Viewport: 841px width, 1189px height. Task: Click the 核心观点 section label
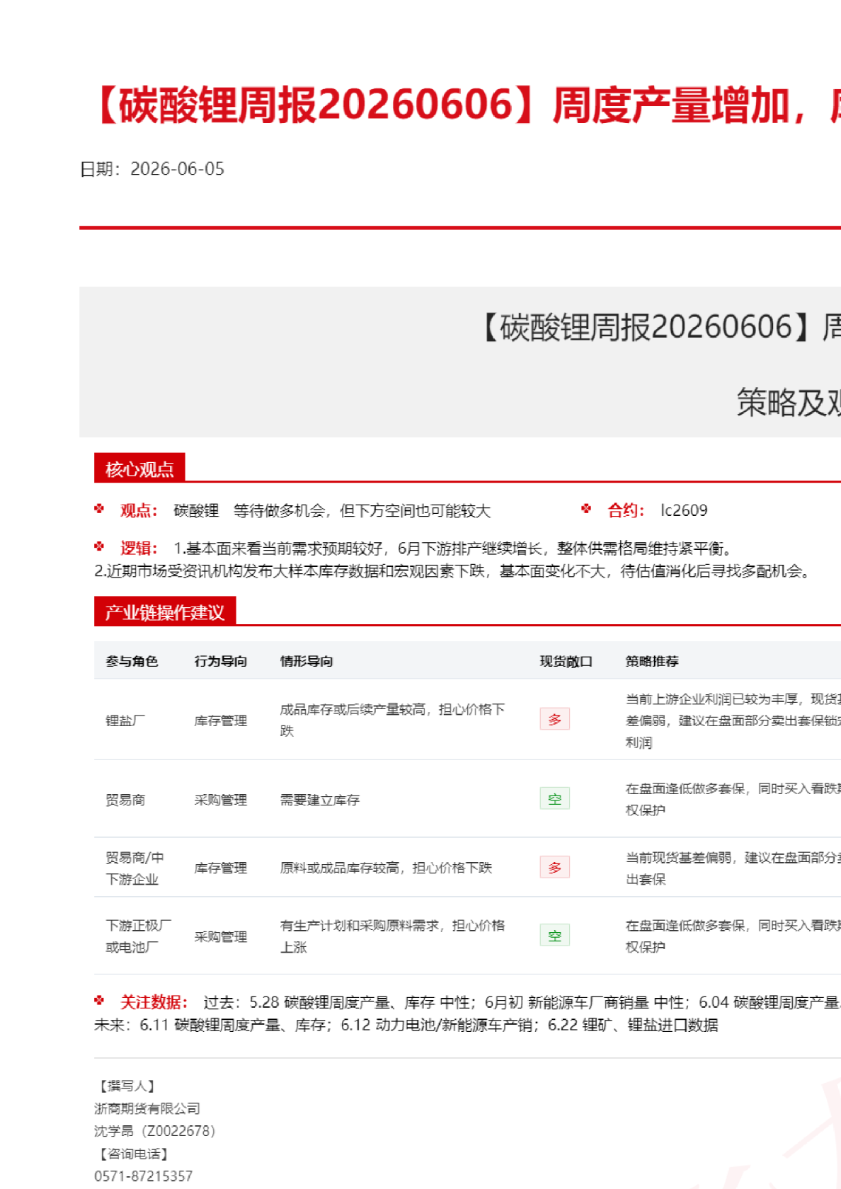[139, 469]
